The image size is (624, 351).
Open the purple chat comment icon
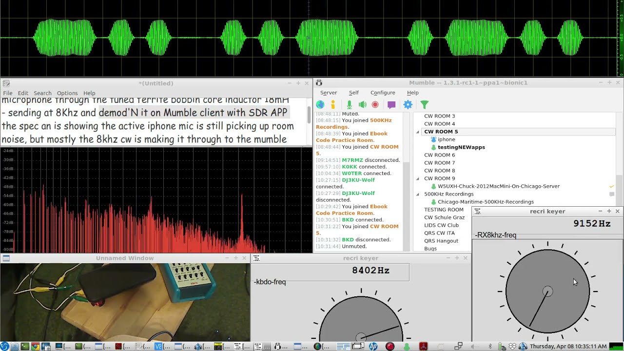[391, 105]
